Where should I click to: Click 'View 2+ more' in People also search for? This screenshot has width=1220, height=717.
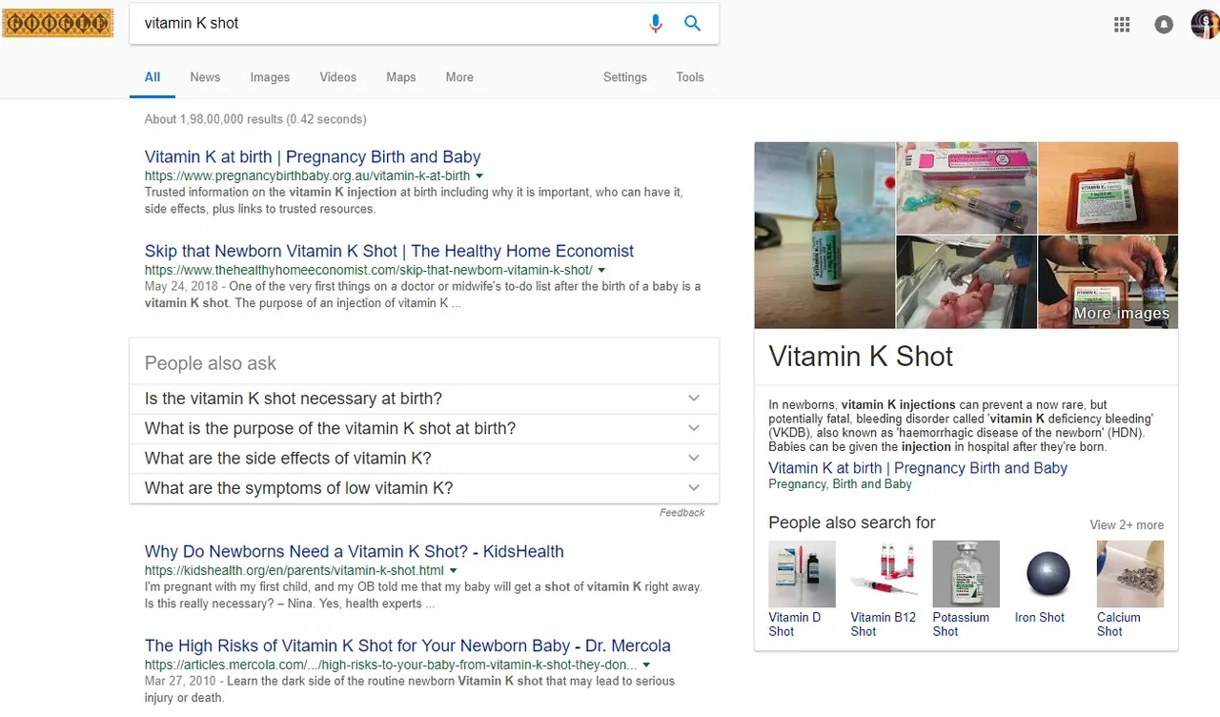click(1127, 525)
